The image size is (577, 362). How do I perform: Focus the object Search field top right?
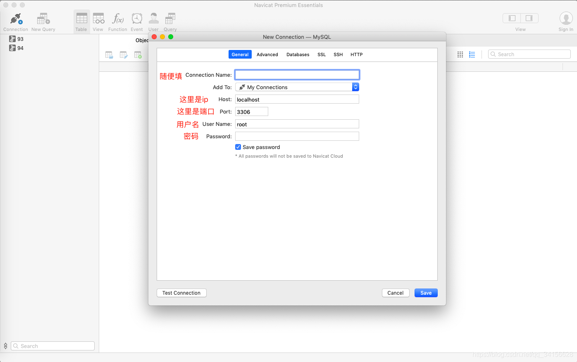[529, 54]
